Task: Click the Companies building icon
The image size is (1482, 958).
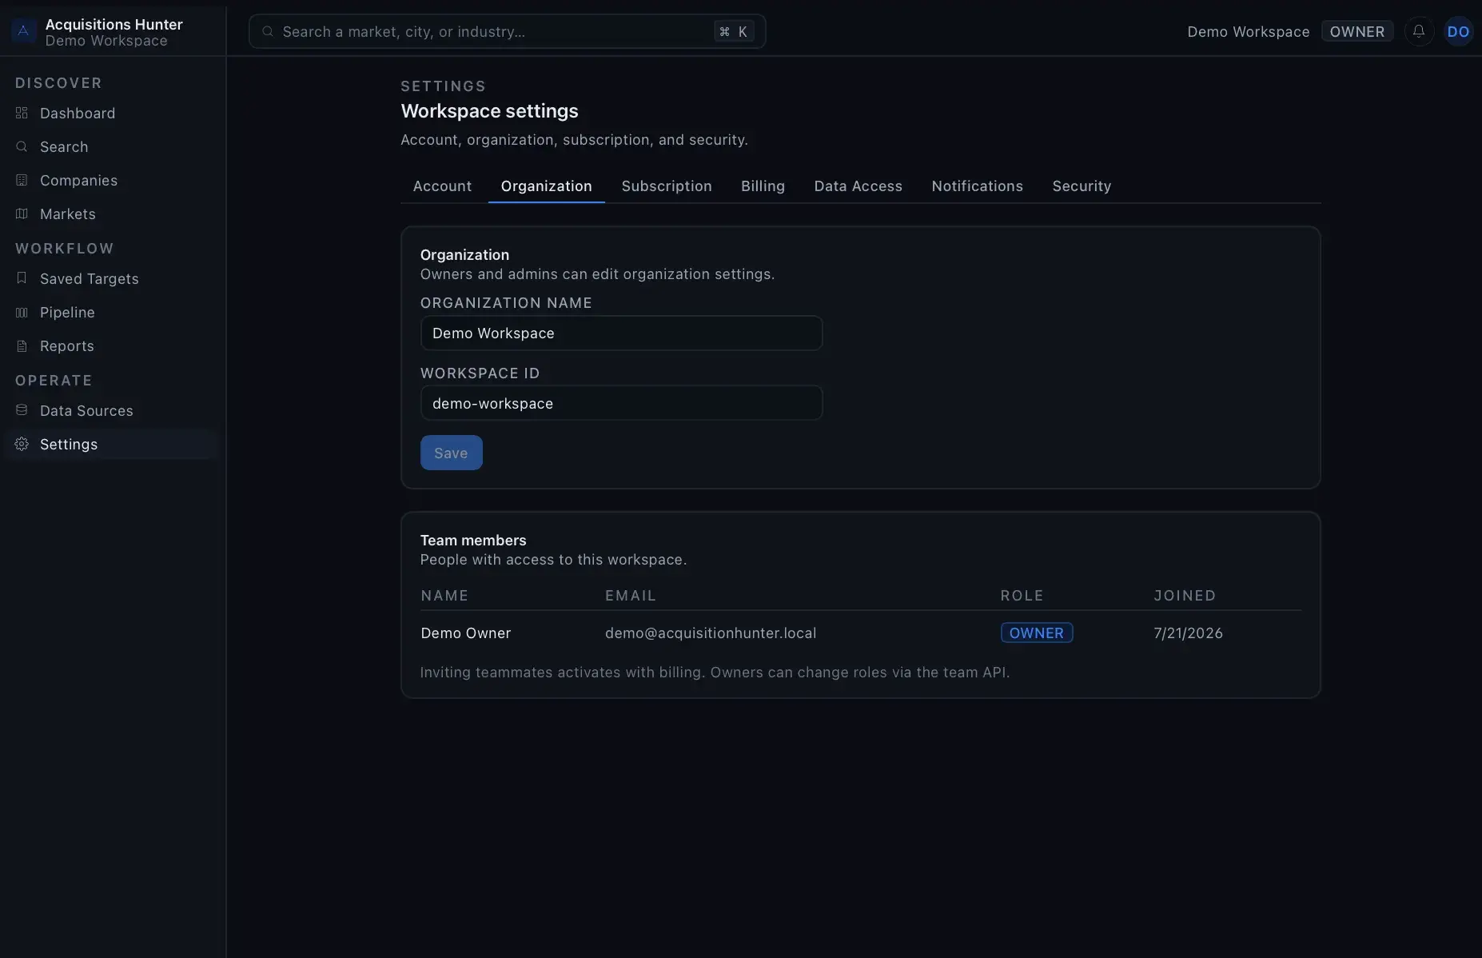Action: (22, 180)
